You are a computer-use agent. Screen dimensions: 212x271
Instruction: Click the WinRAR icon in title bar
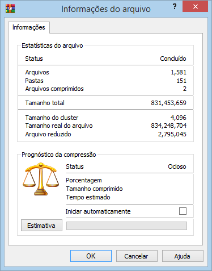point(10,9)
